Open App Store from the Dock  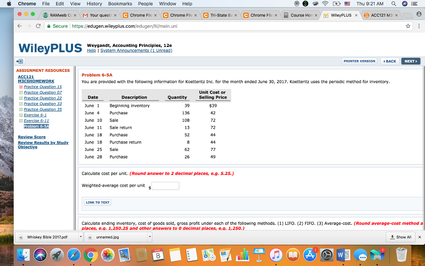(x=310, y=255)
